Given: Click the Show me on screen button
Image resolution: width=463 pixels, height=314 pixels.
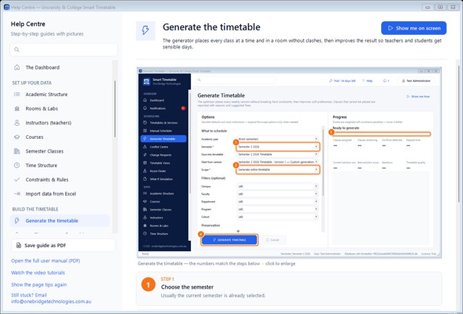Looking at the screenshot, I should coord(414,28).
